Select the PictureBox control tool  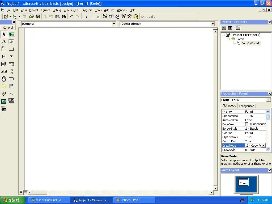(11, 34)
